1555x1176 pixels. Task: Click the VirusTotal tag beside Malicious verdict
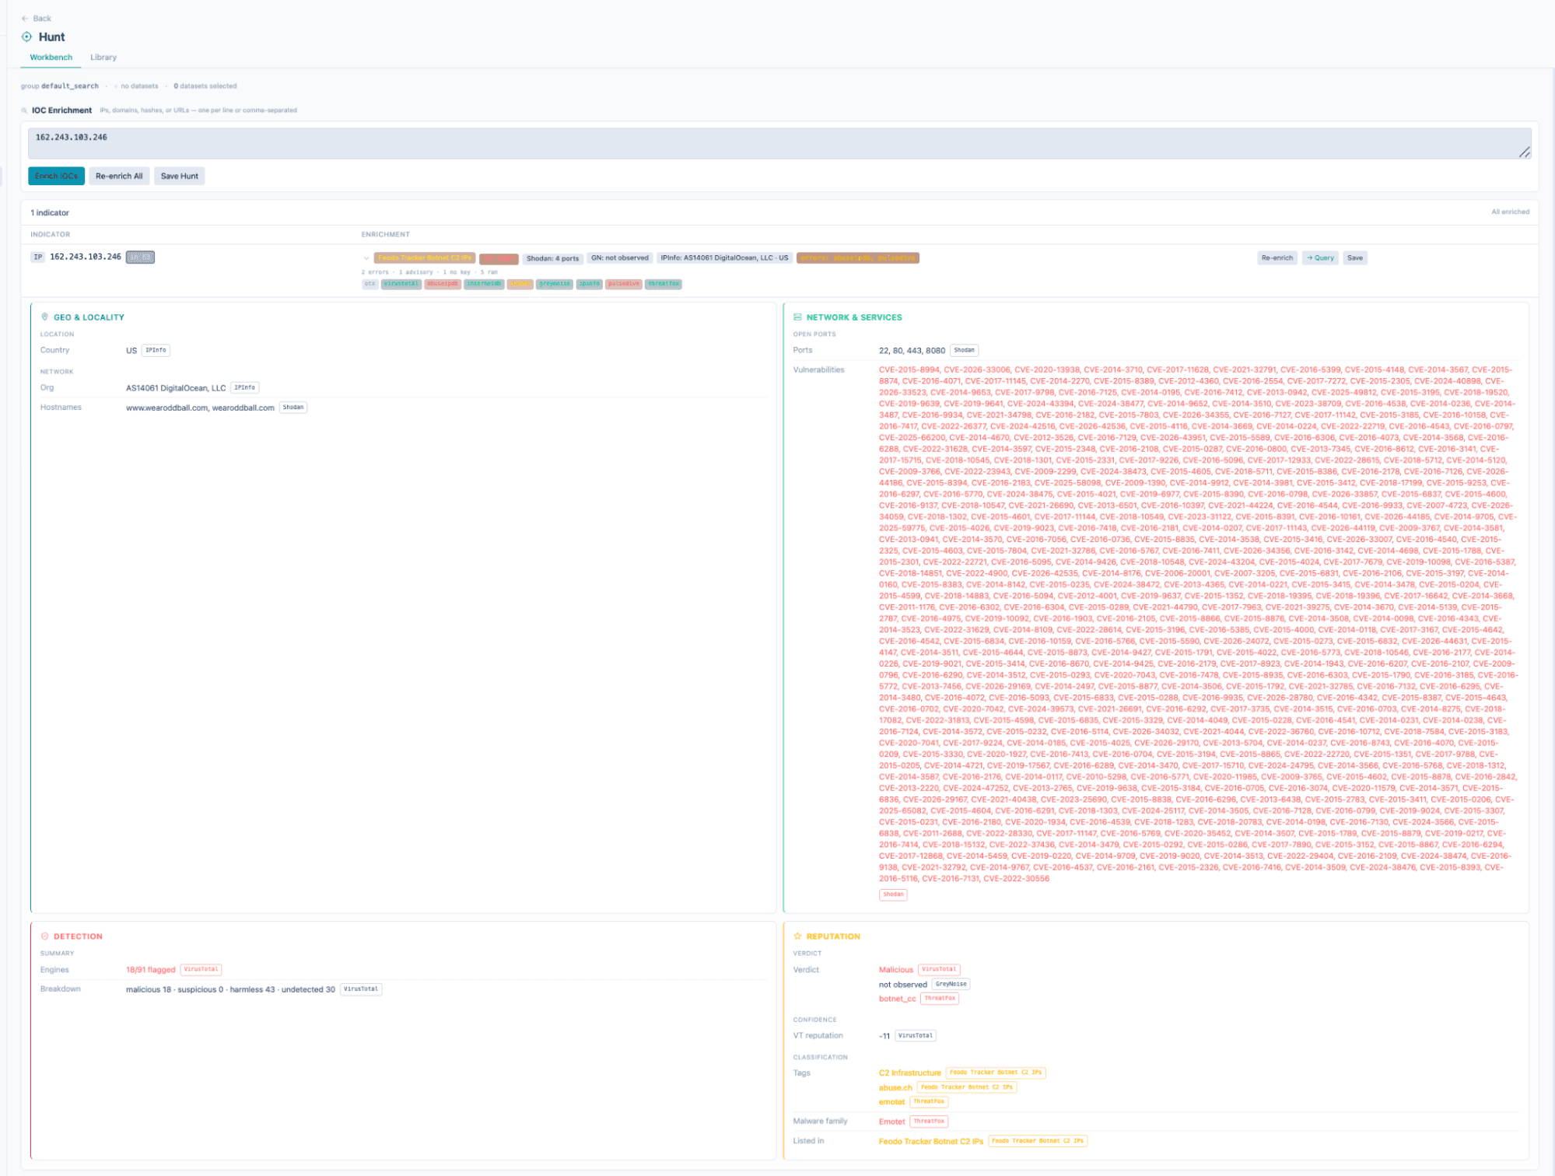pyautogui.click(x=939, y=969)
